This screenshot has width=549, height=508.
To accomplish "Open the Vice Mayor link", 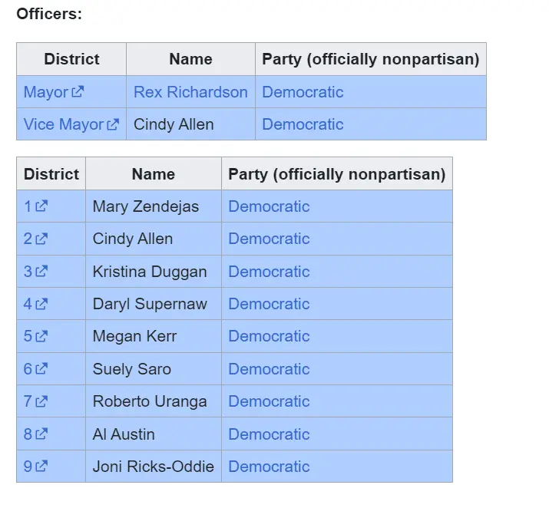I will click(64, 124).
